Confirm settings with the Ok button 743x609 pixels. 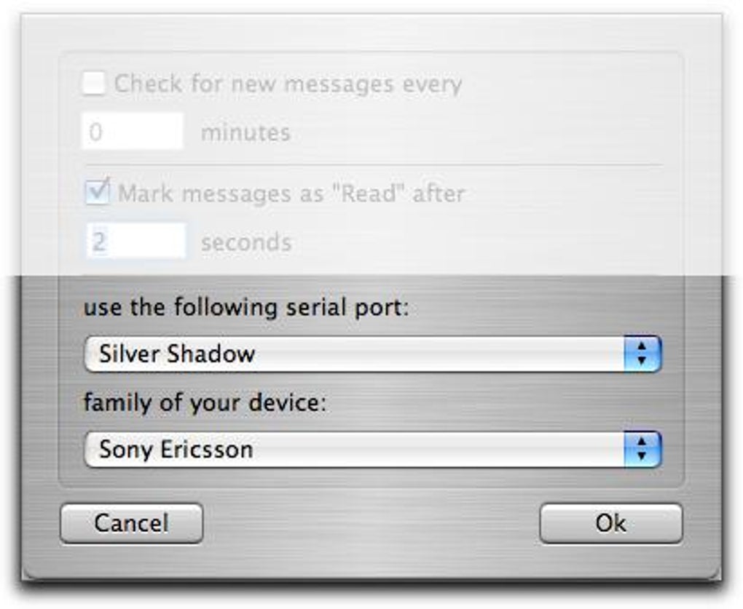point(610,523)
